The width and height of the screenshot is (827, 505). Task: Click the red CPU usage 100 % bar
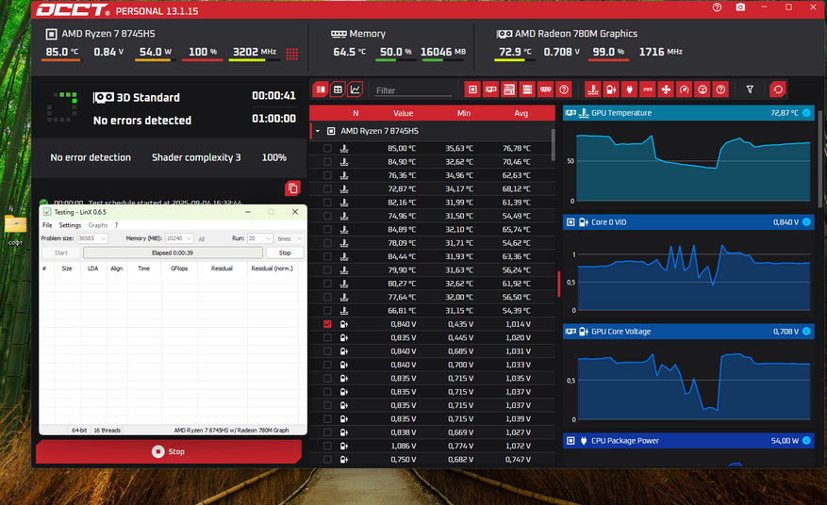click(202, 59)
